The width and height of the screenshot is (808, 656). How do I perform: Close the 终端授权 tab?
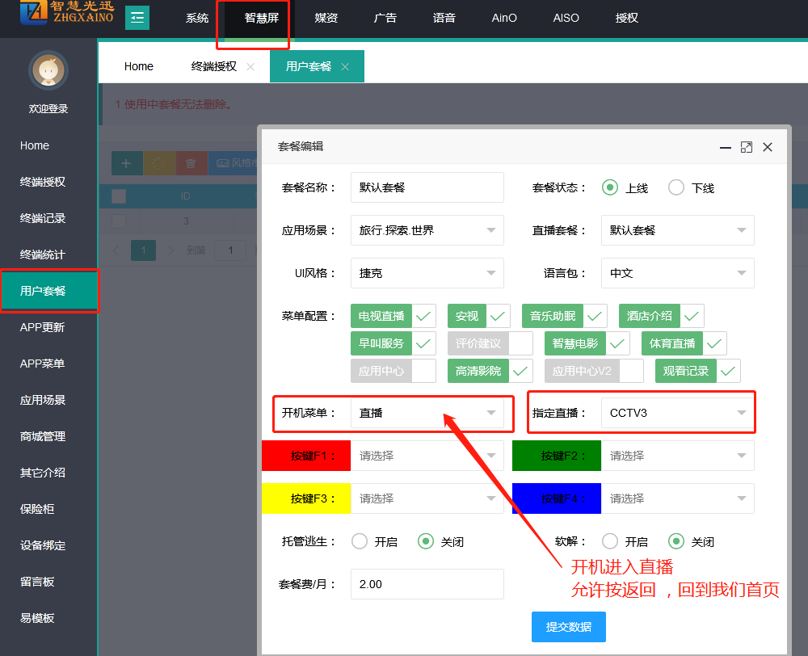250,67
